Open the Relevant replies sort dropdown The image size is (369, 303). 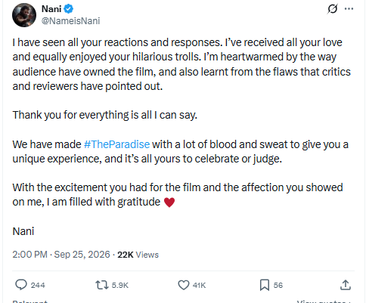pos(30,301)
